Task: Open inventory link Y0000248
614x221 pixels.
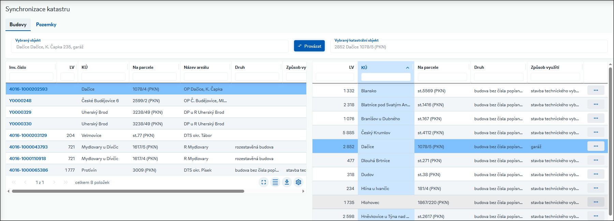Action: pos(20,101)
